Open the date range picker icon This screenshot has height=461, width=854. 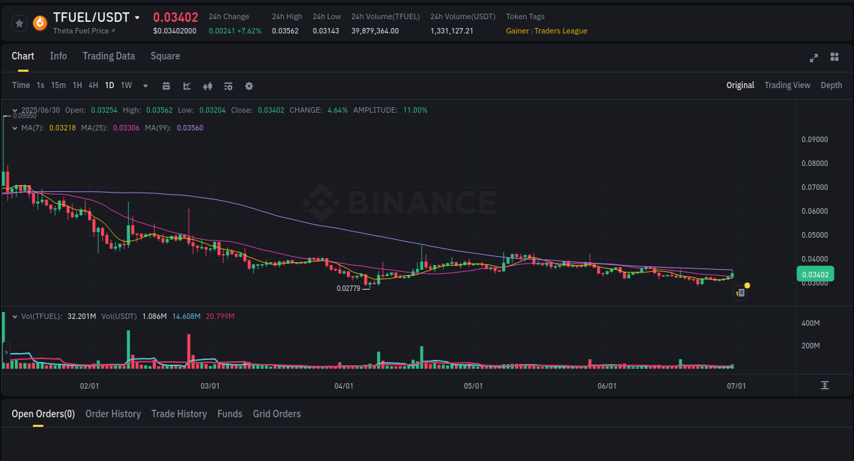[x=166, y=85]
